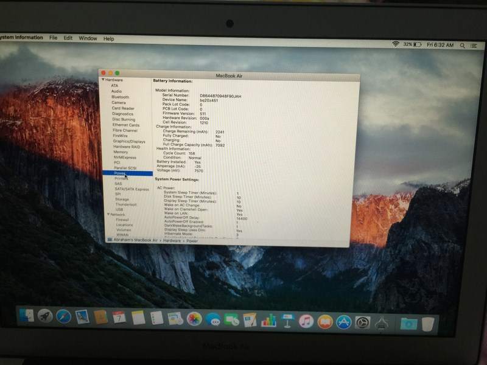This screenshot has height=365, width=487.
Task: Select Locations under Network
Action: (x=125, y=224)
